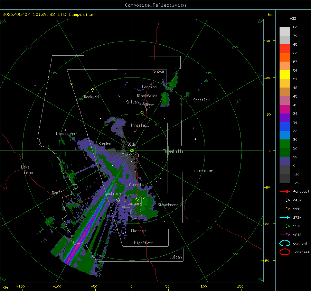Click the Composite_Reflectivity title text
The height and width of the screenshot is (291, 311).
(155, 5)
